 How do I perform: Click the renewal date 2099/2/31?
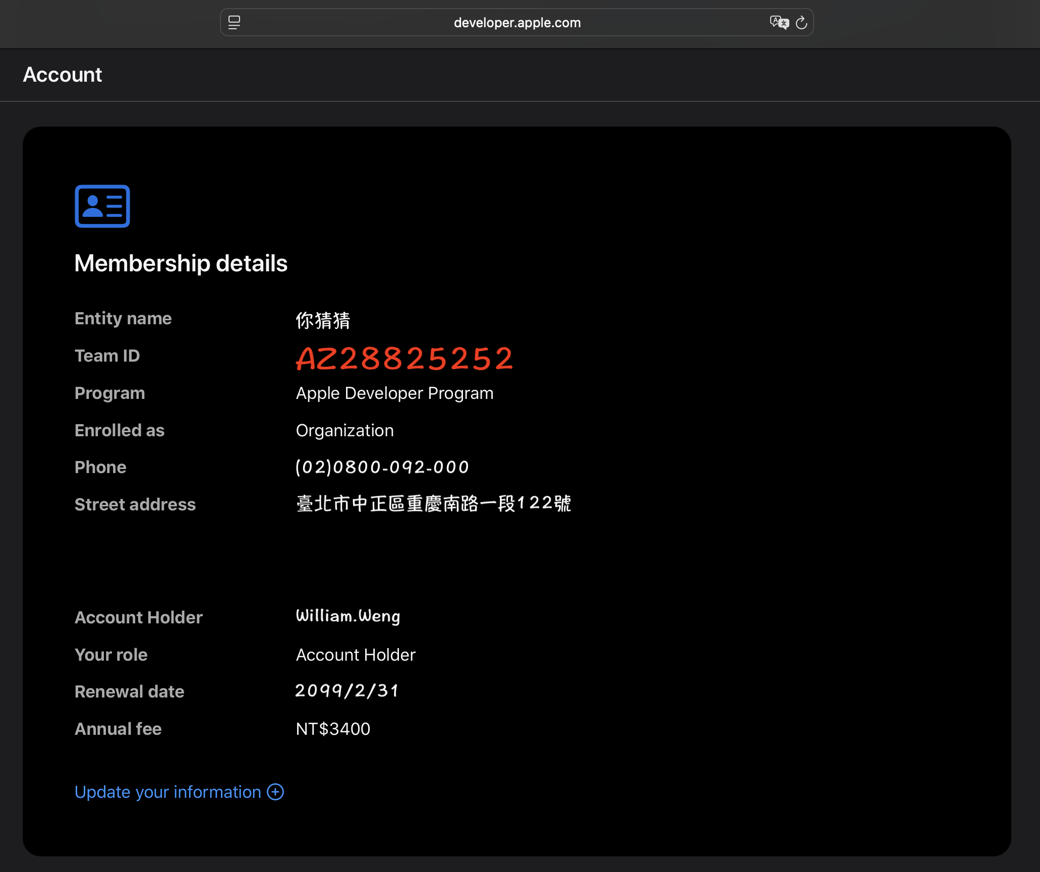tap(346, 690)
